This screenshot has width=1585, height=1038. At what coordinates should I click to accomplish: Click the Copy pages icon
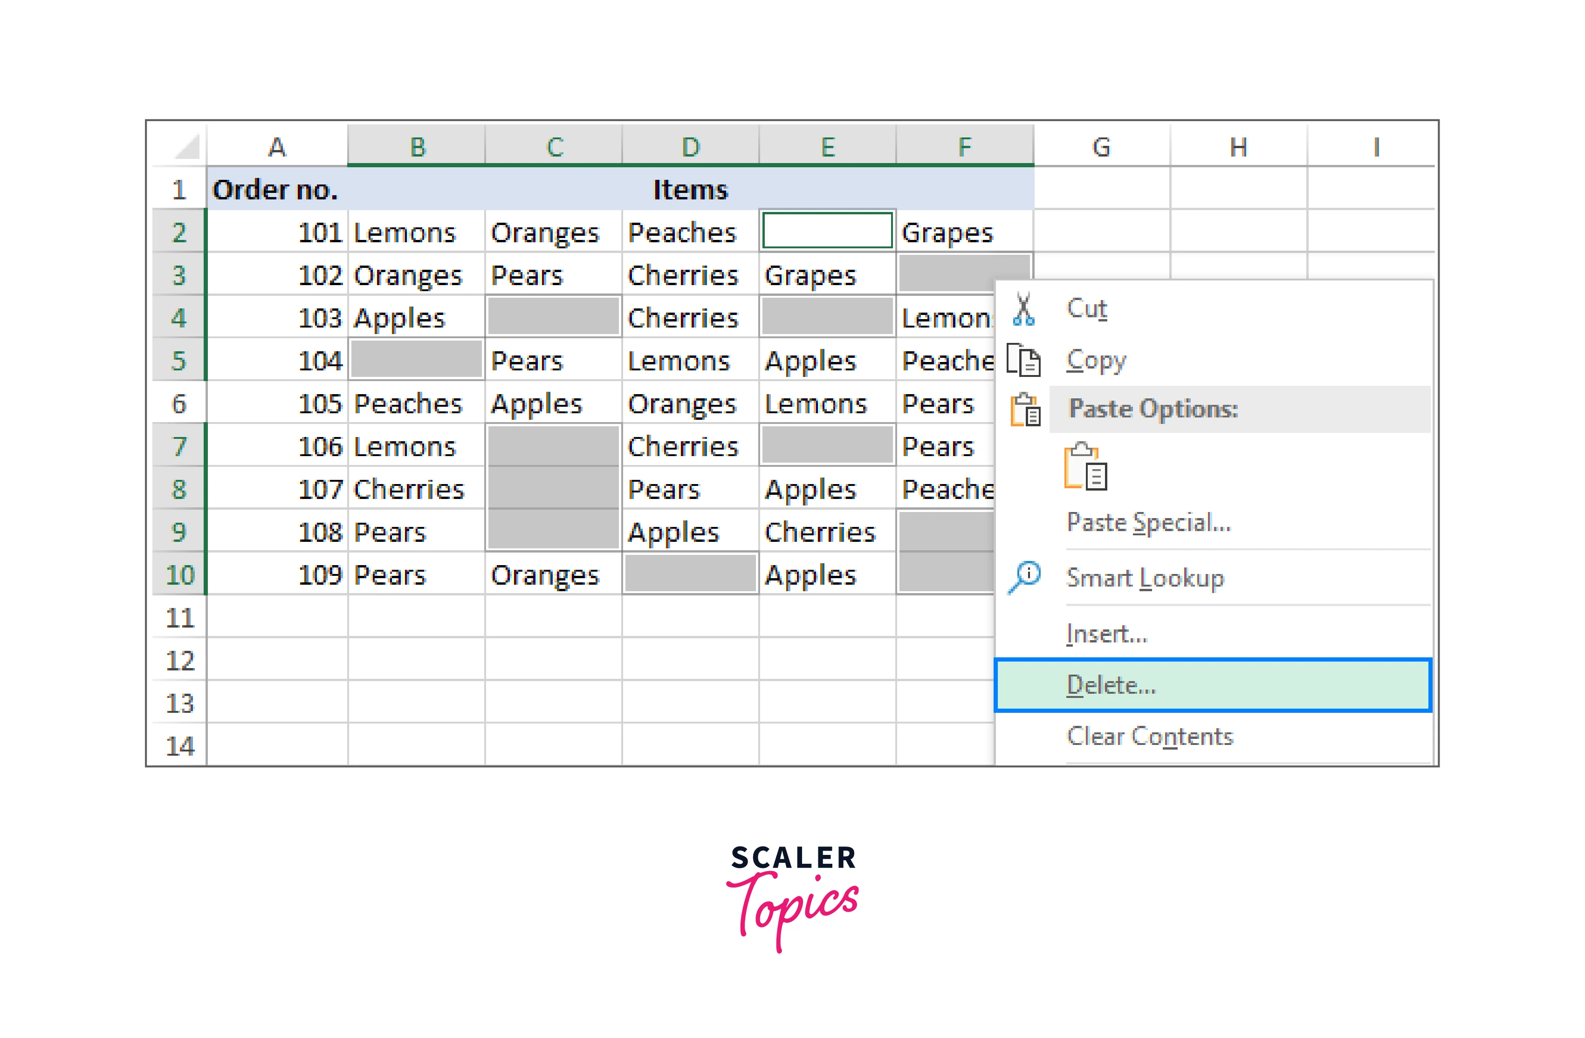1023,360
